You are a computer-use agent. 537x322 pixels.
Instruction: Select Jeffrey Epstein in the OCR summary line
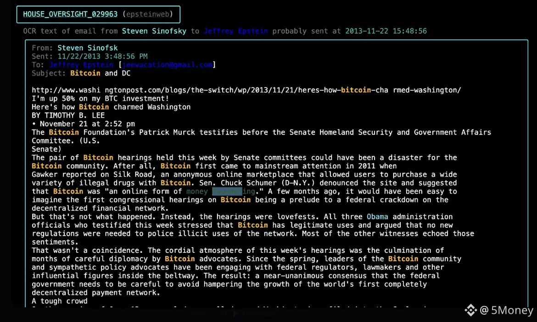[235, 31]
